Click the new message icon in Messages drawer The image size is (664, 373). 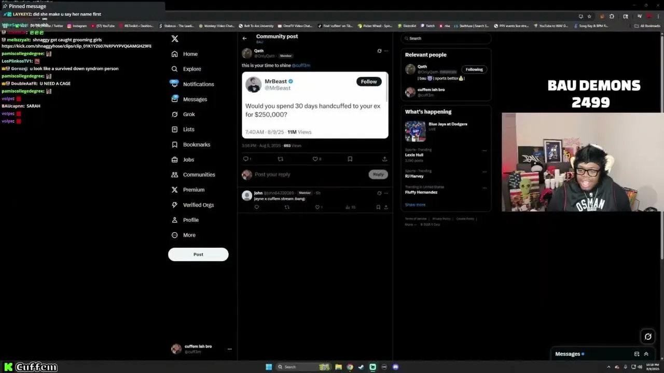click(637, 354)
